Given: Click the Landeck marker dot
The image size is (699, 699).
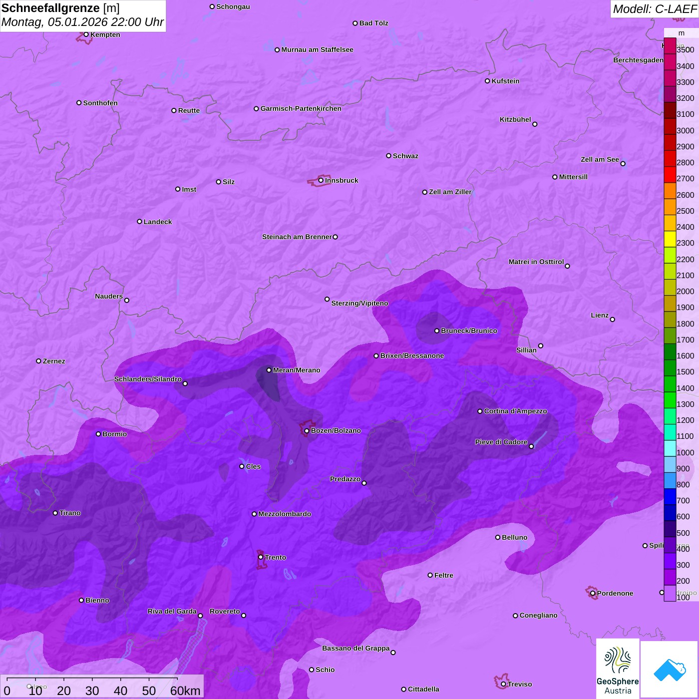Looking at the screenshot, I should 139,222.
